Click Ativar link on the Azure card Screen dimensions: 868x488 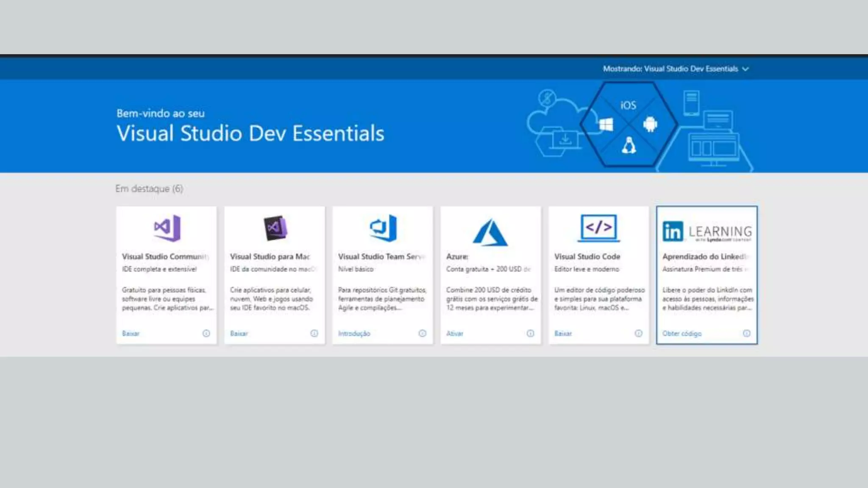click(x=454, y=333)
